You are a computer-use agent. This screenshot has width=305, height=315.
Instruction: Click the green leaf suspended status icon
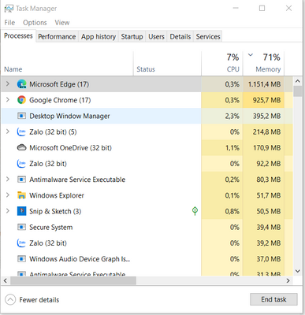[x=195, y=211]
